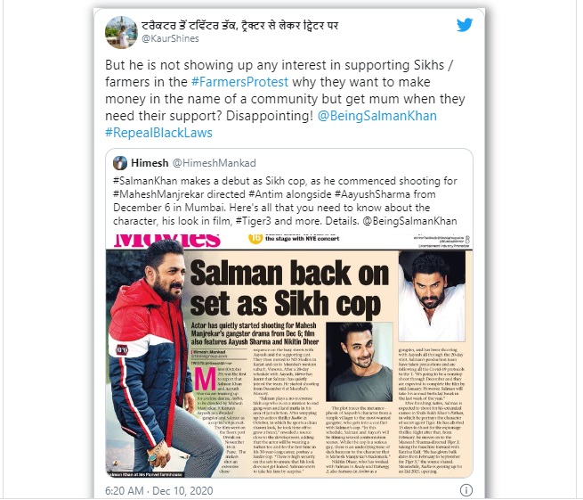Click the 'Salman back on set as Sikh cop' headline
The width and height of the screenshot is (583, 500).
pyautogui.click(x=289, y=289)
